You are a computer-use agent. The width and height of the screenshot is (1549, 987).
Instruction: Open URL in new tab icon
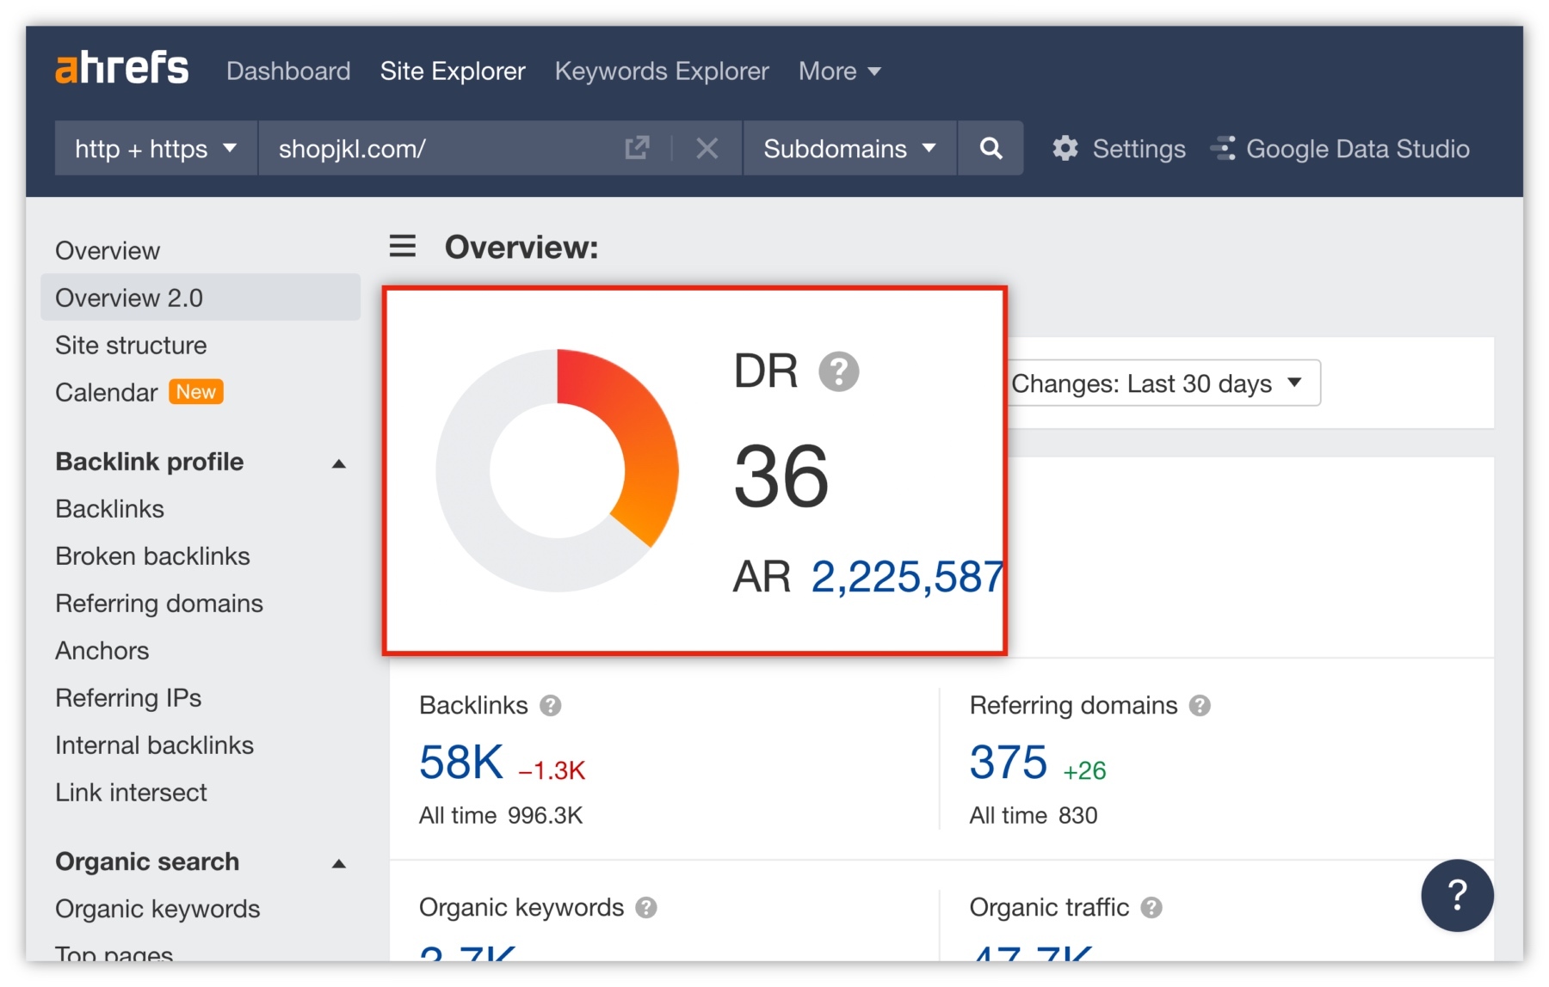point(636,149)
